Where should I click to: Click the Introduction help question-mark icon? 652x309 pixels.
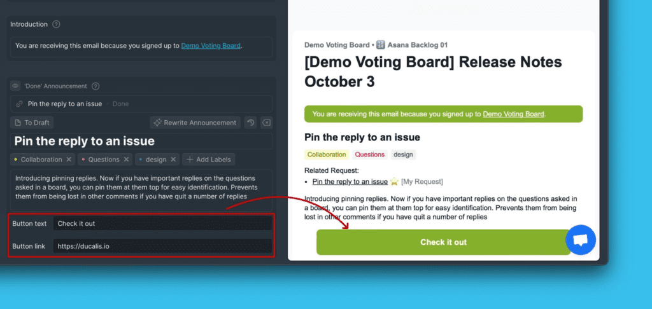pos(56,24)
